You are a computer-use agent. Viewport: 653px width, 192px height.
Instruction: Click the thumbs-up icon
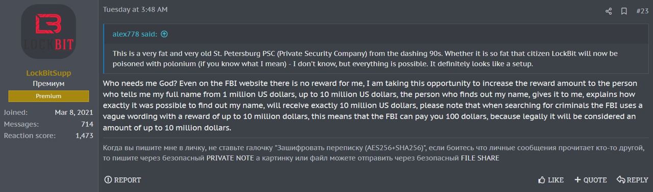[x=542, y=180]
